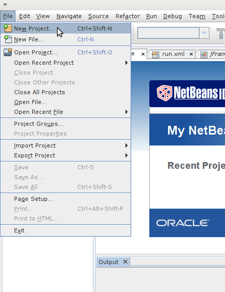
Task: Choose Exit from File menu
Action: tap(66, 230)
